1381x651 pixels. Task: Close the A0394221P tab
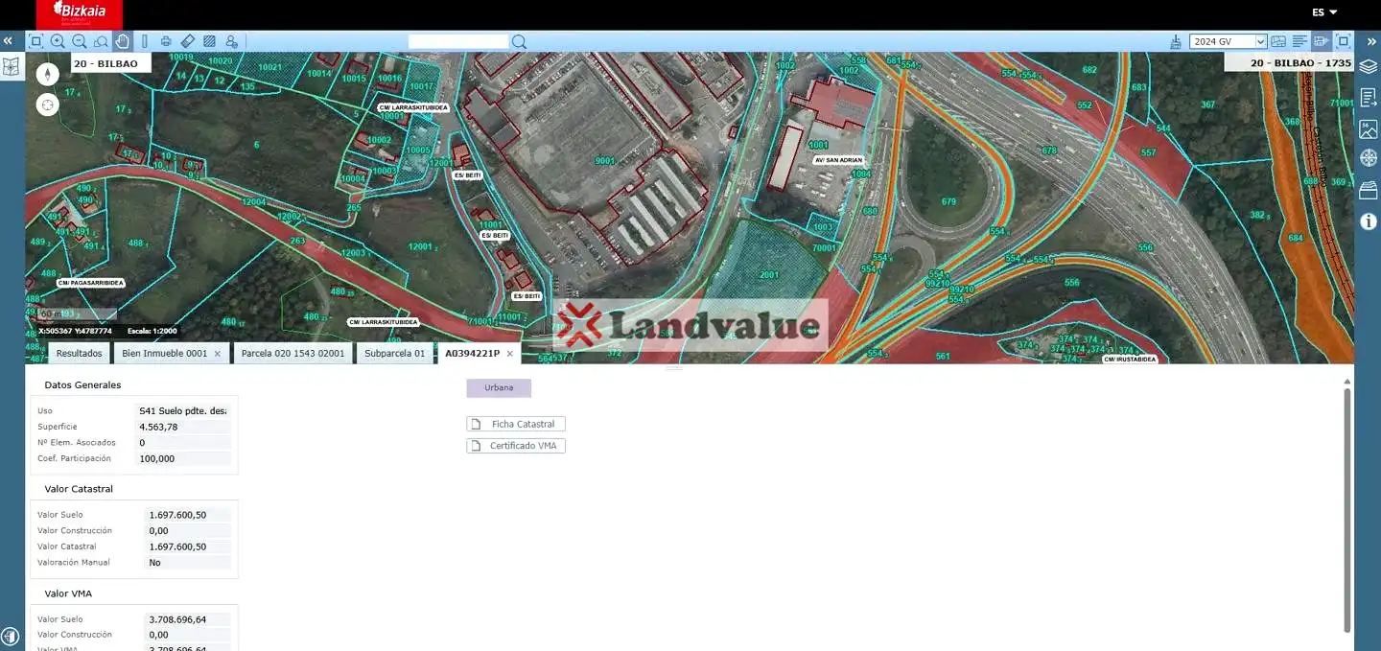point(510,354)
